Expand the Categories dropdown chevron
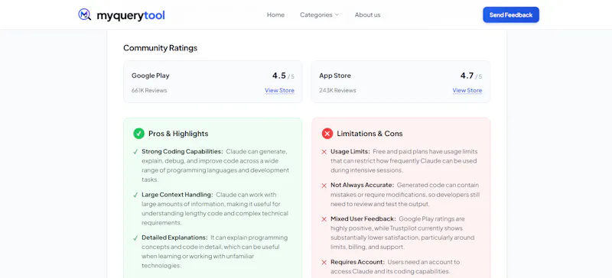 (337, 15)
